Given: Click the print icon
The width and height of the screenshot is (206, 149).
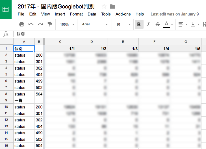Looking at the screenshot, I should coord(22,24).
